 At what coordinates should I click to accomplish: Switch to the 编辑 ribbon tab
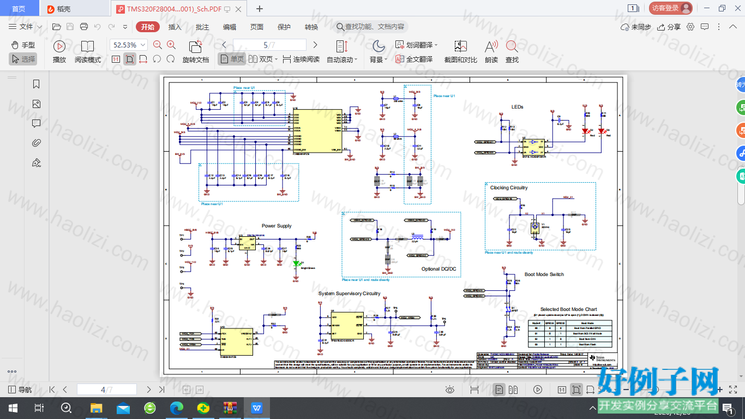point(230,27)
